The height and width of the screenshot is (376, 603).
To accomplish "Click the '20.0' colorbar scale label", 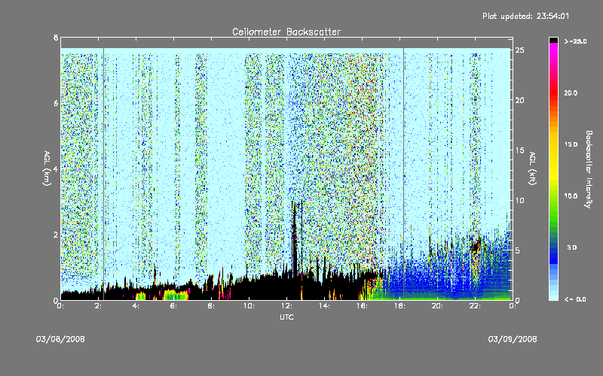I will pyautogui.click(x=571, y=92).
